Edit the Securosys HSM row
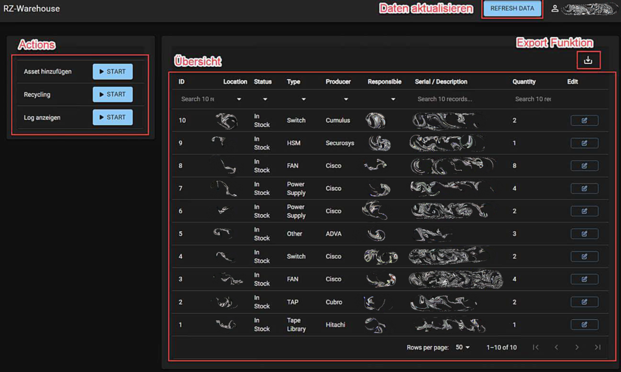Viewport: 621px width, 372px height. 584,143
